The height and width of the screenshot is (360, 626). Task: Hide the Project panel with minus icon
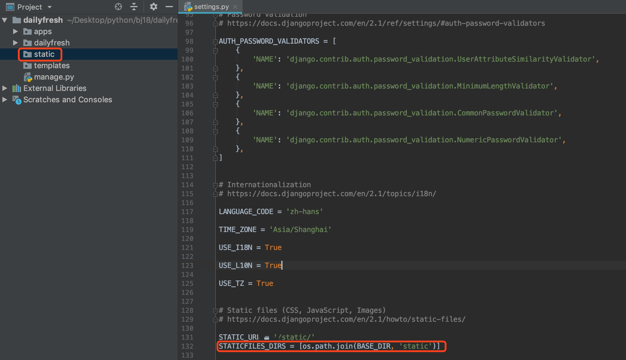(169, 7)
